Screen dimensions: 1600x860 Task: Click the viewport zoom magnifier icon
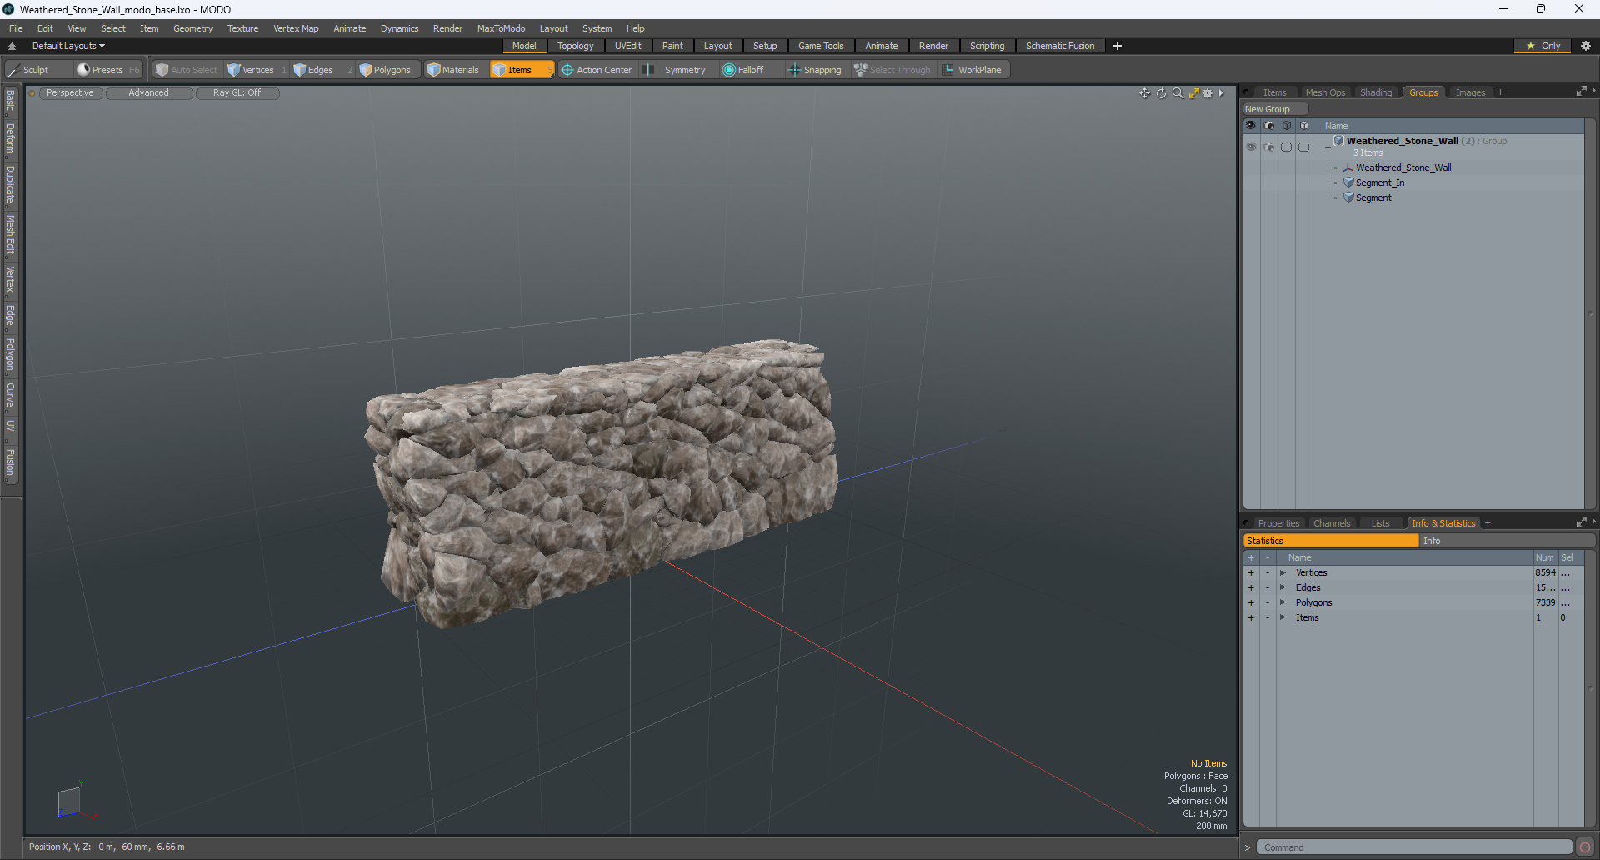coord(1177,93)
